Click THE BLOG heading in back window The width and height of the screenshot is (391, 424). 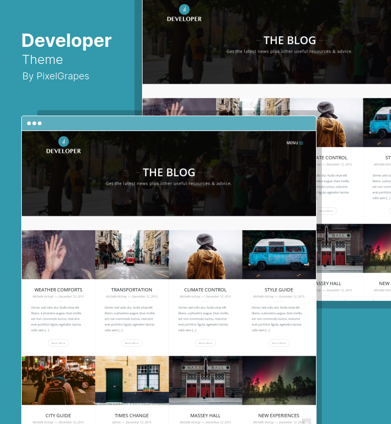[290, 40]
